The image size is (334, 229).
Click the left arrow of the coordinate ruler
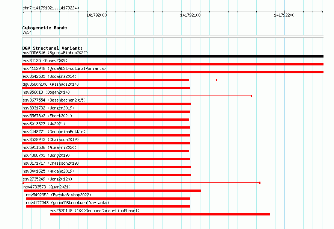pyautogui.click(x=23, y=12)
